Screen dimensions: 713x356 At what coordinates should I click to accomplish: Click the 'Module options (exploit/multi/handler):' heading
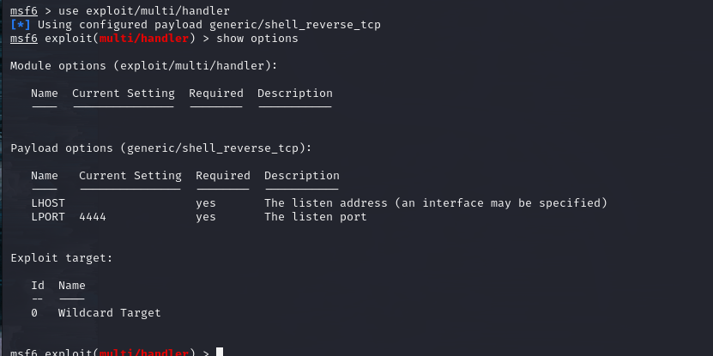tap(143, 66)
